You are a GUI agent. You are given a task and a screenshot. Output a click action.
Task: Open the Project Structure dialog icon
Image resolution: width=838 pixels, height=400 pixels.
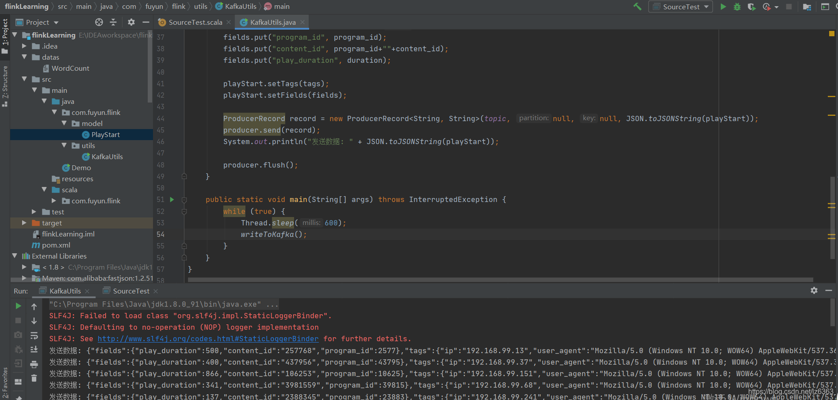[807, 7]
